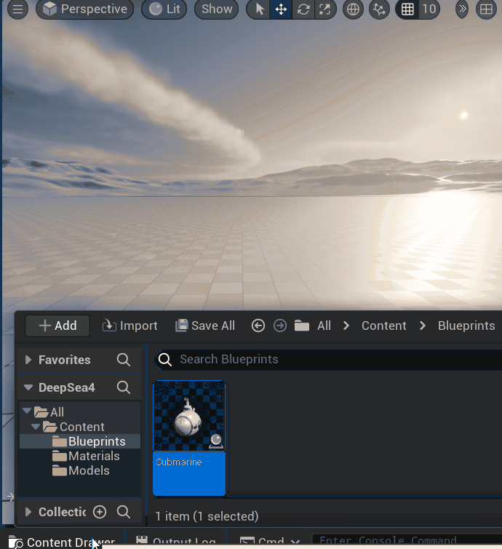Open the Lit view mode dropdown
502x549 pixels.
click(x=164, y=9)
